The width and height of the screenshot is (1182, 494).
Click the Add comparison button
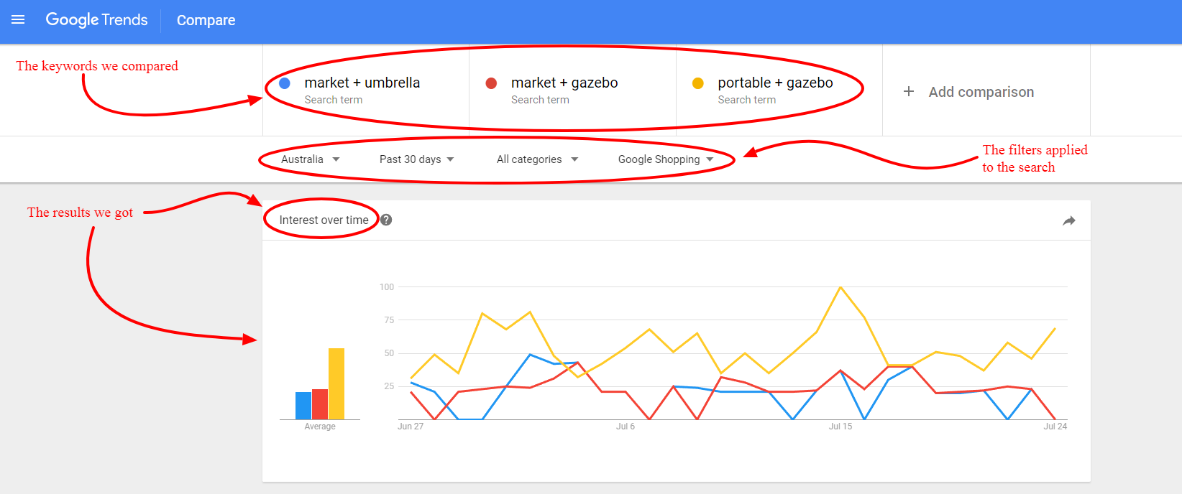[968, 91]
